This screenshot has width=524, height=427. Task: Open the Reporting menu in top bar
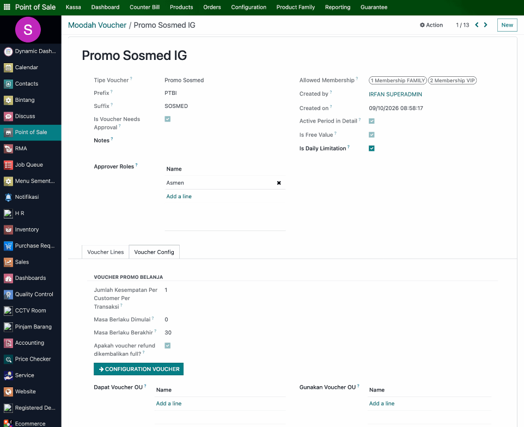338,7
